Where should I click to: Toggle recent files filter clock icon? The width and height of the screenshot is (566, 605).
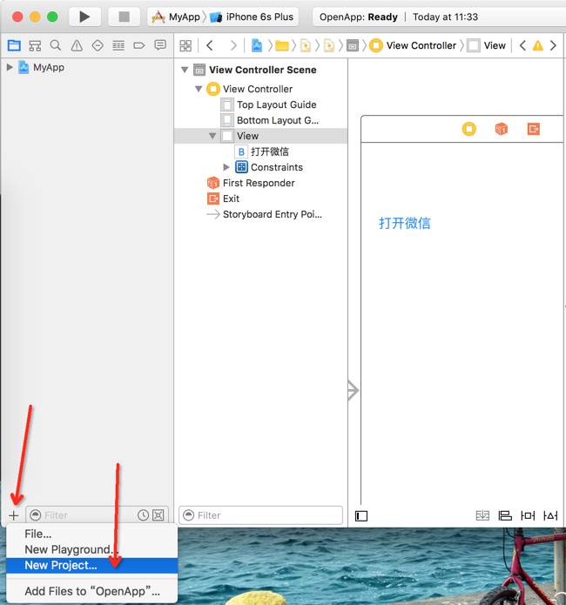pos(143,515)
